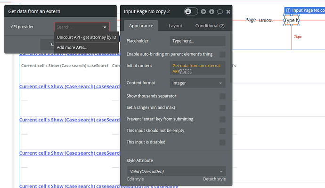Click the play (start/edit workflow) icon
Screen dimensions: 325x188
(x=203, y=12)
